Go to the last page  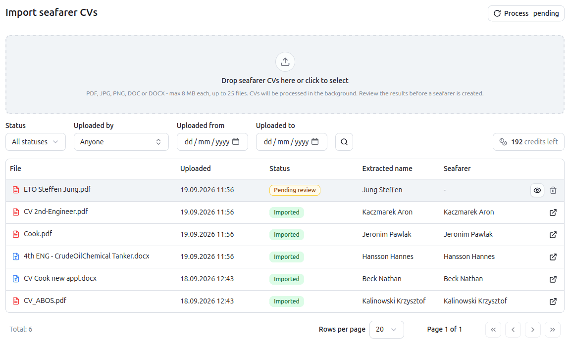click(552, 330)
